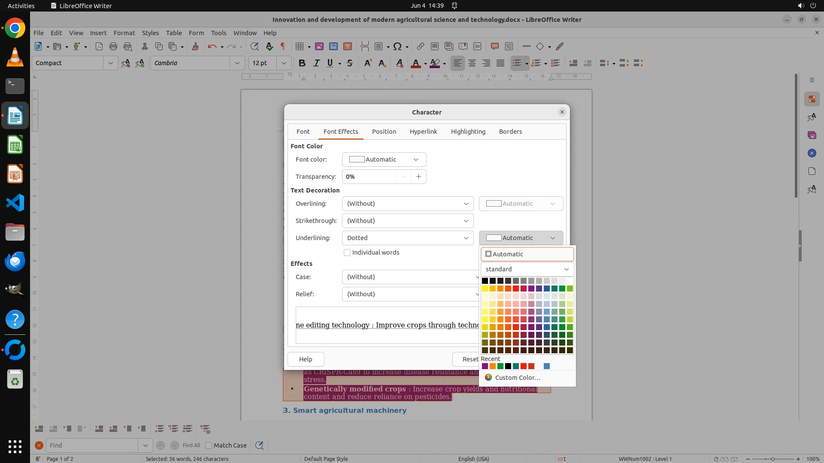Click the Insert Special Character icon
The height and width of the screenshot is (463, 824).
pyautogui.click(x=397, y=46)
